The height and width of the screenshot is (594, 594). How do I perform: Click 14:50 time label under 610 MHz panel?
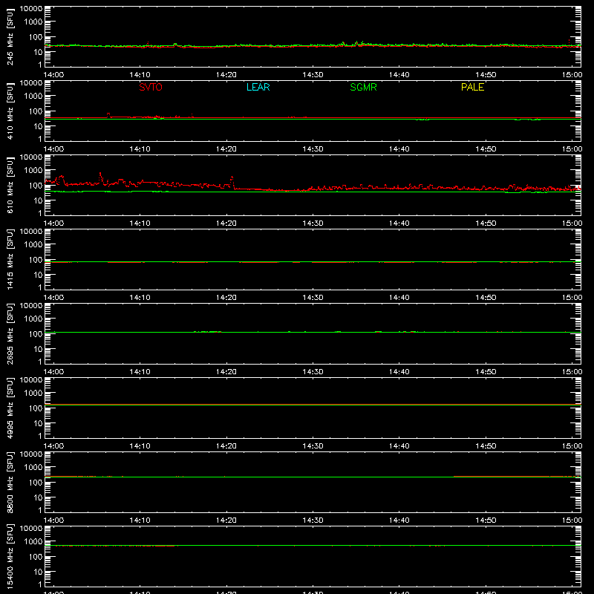[486, 223]
